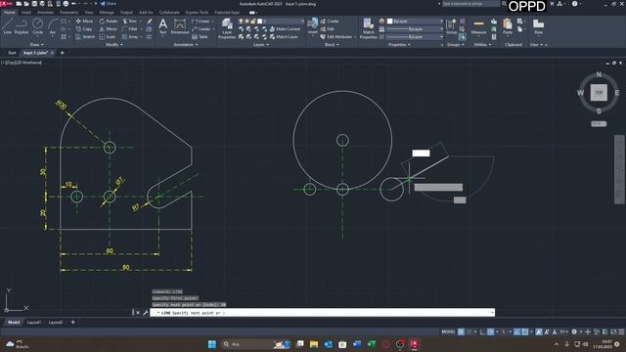Screen dimensions: 626x352
Task: Click Make Current layer button
Action: (285, 29)
